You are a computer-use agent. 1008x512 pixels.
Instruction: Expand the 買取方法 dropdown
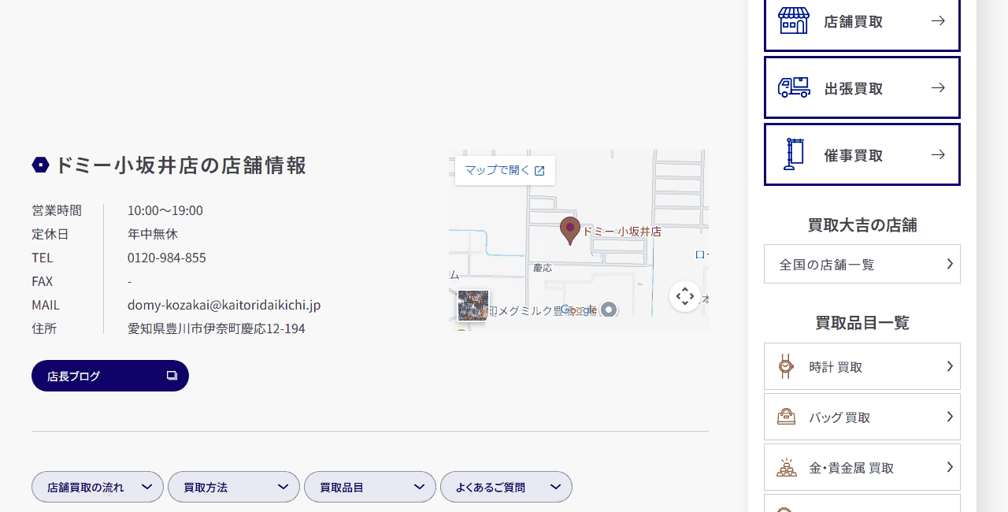pos(234,487)
